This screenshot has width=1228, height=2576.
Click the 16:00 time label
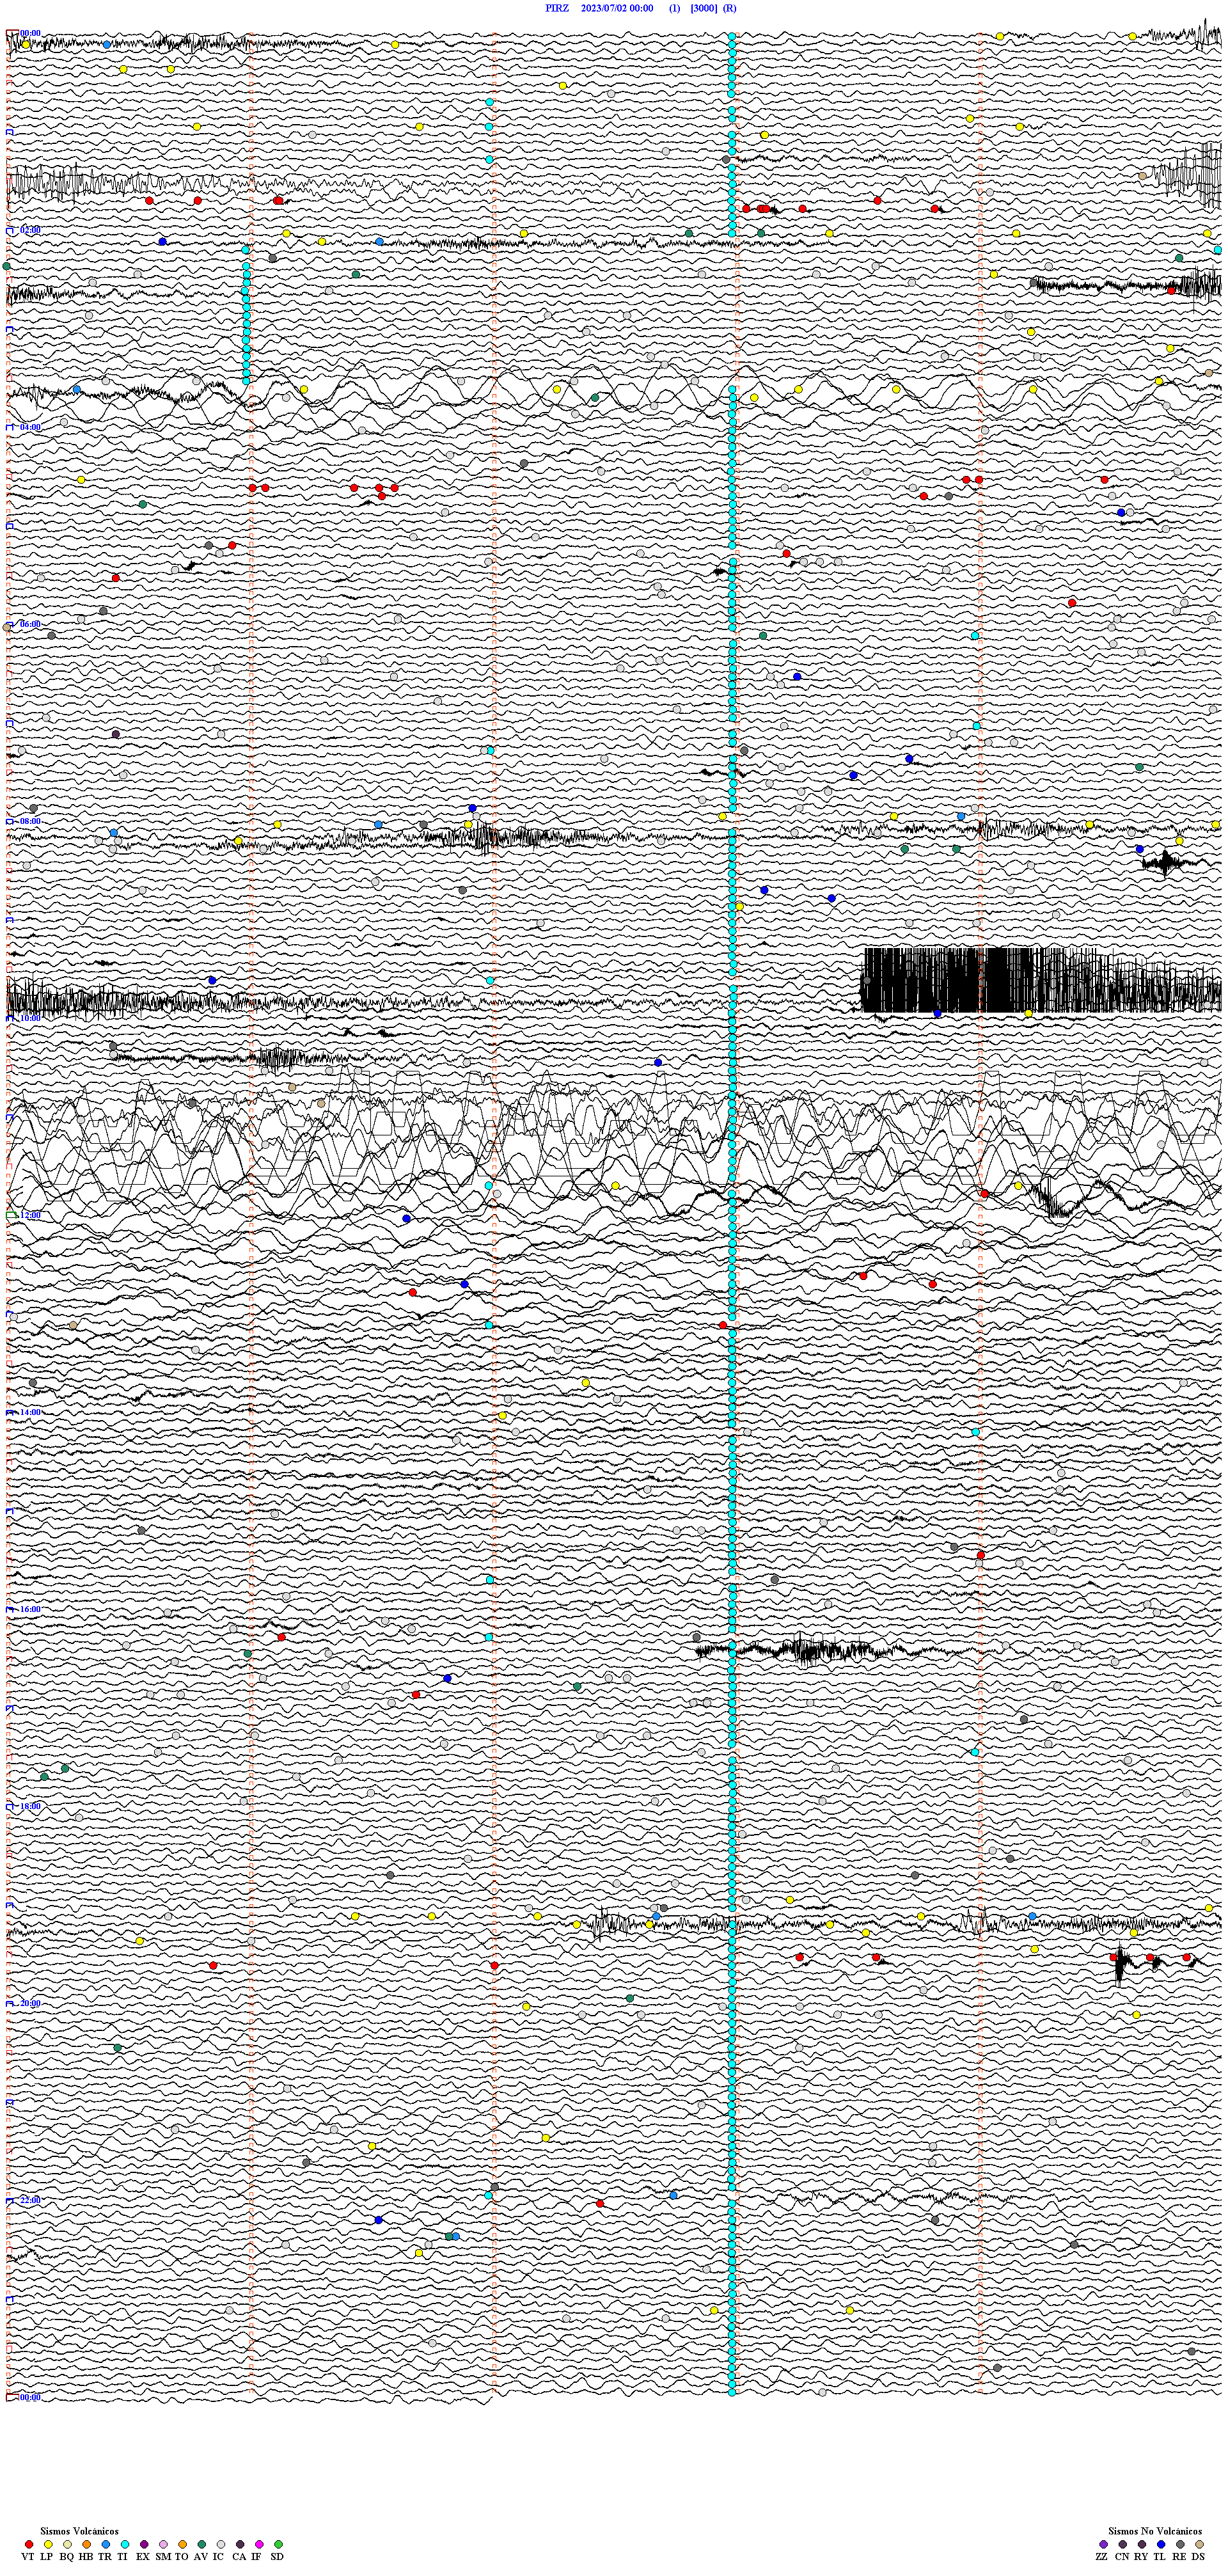[30, 1609]
